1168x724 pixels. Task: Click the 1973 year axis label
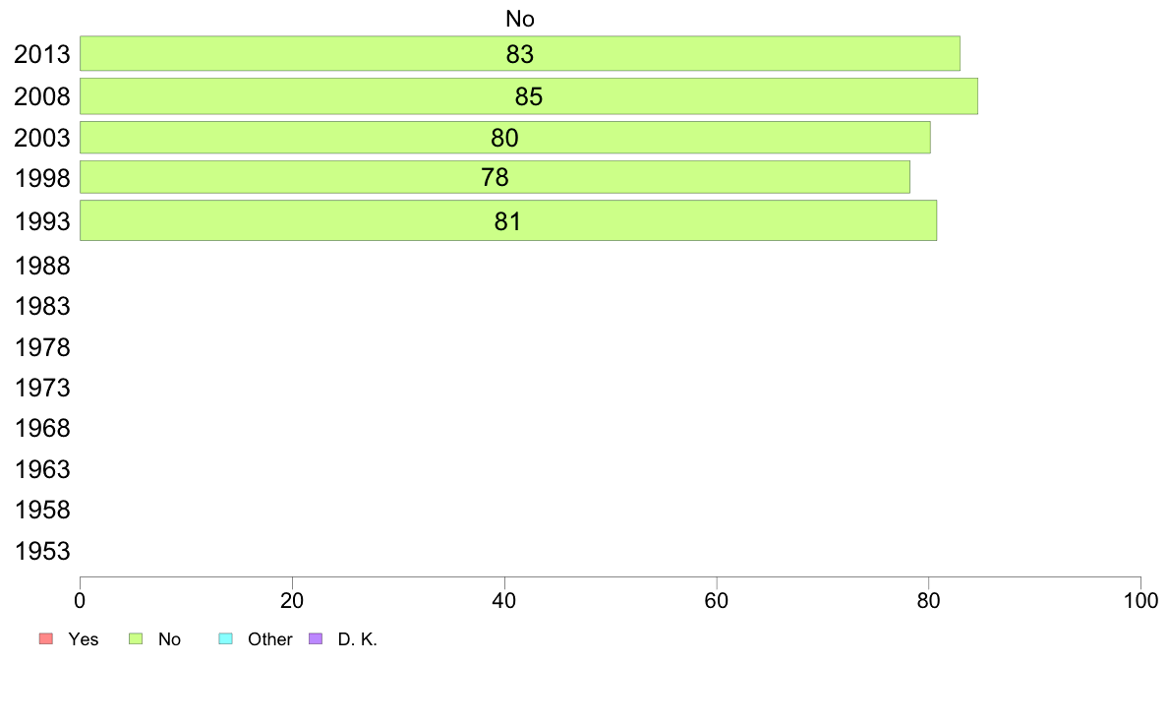(41, 388)
